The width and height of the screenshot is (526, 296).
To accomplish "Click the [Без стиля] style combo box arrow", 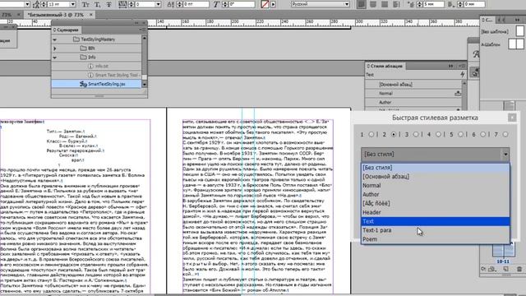I will (505, 155).
